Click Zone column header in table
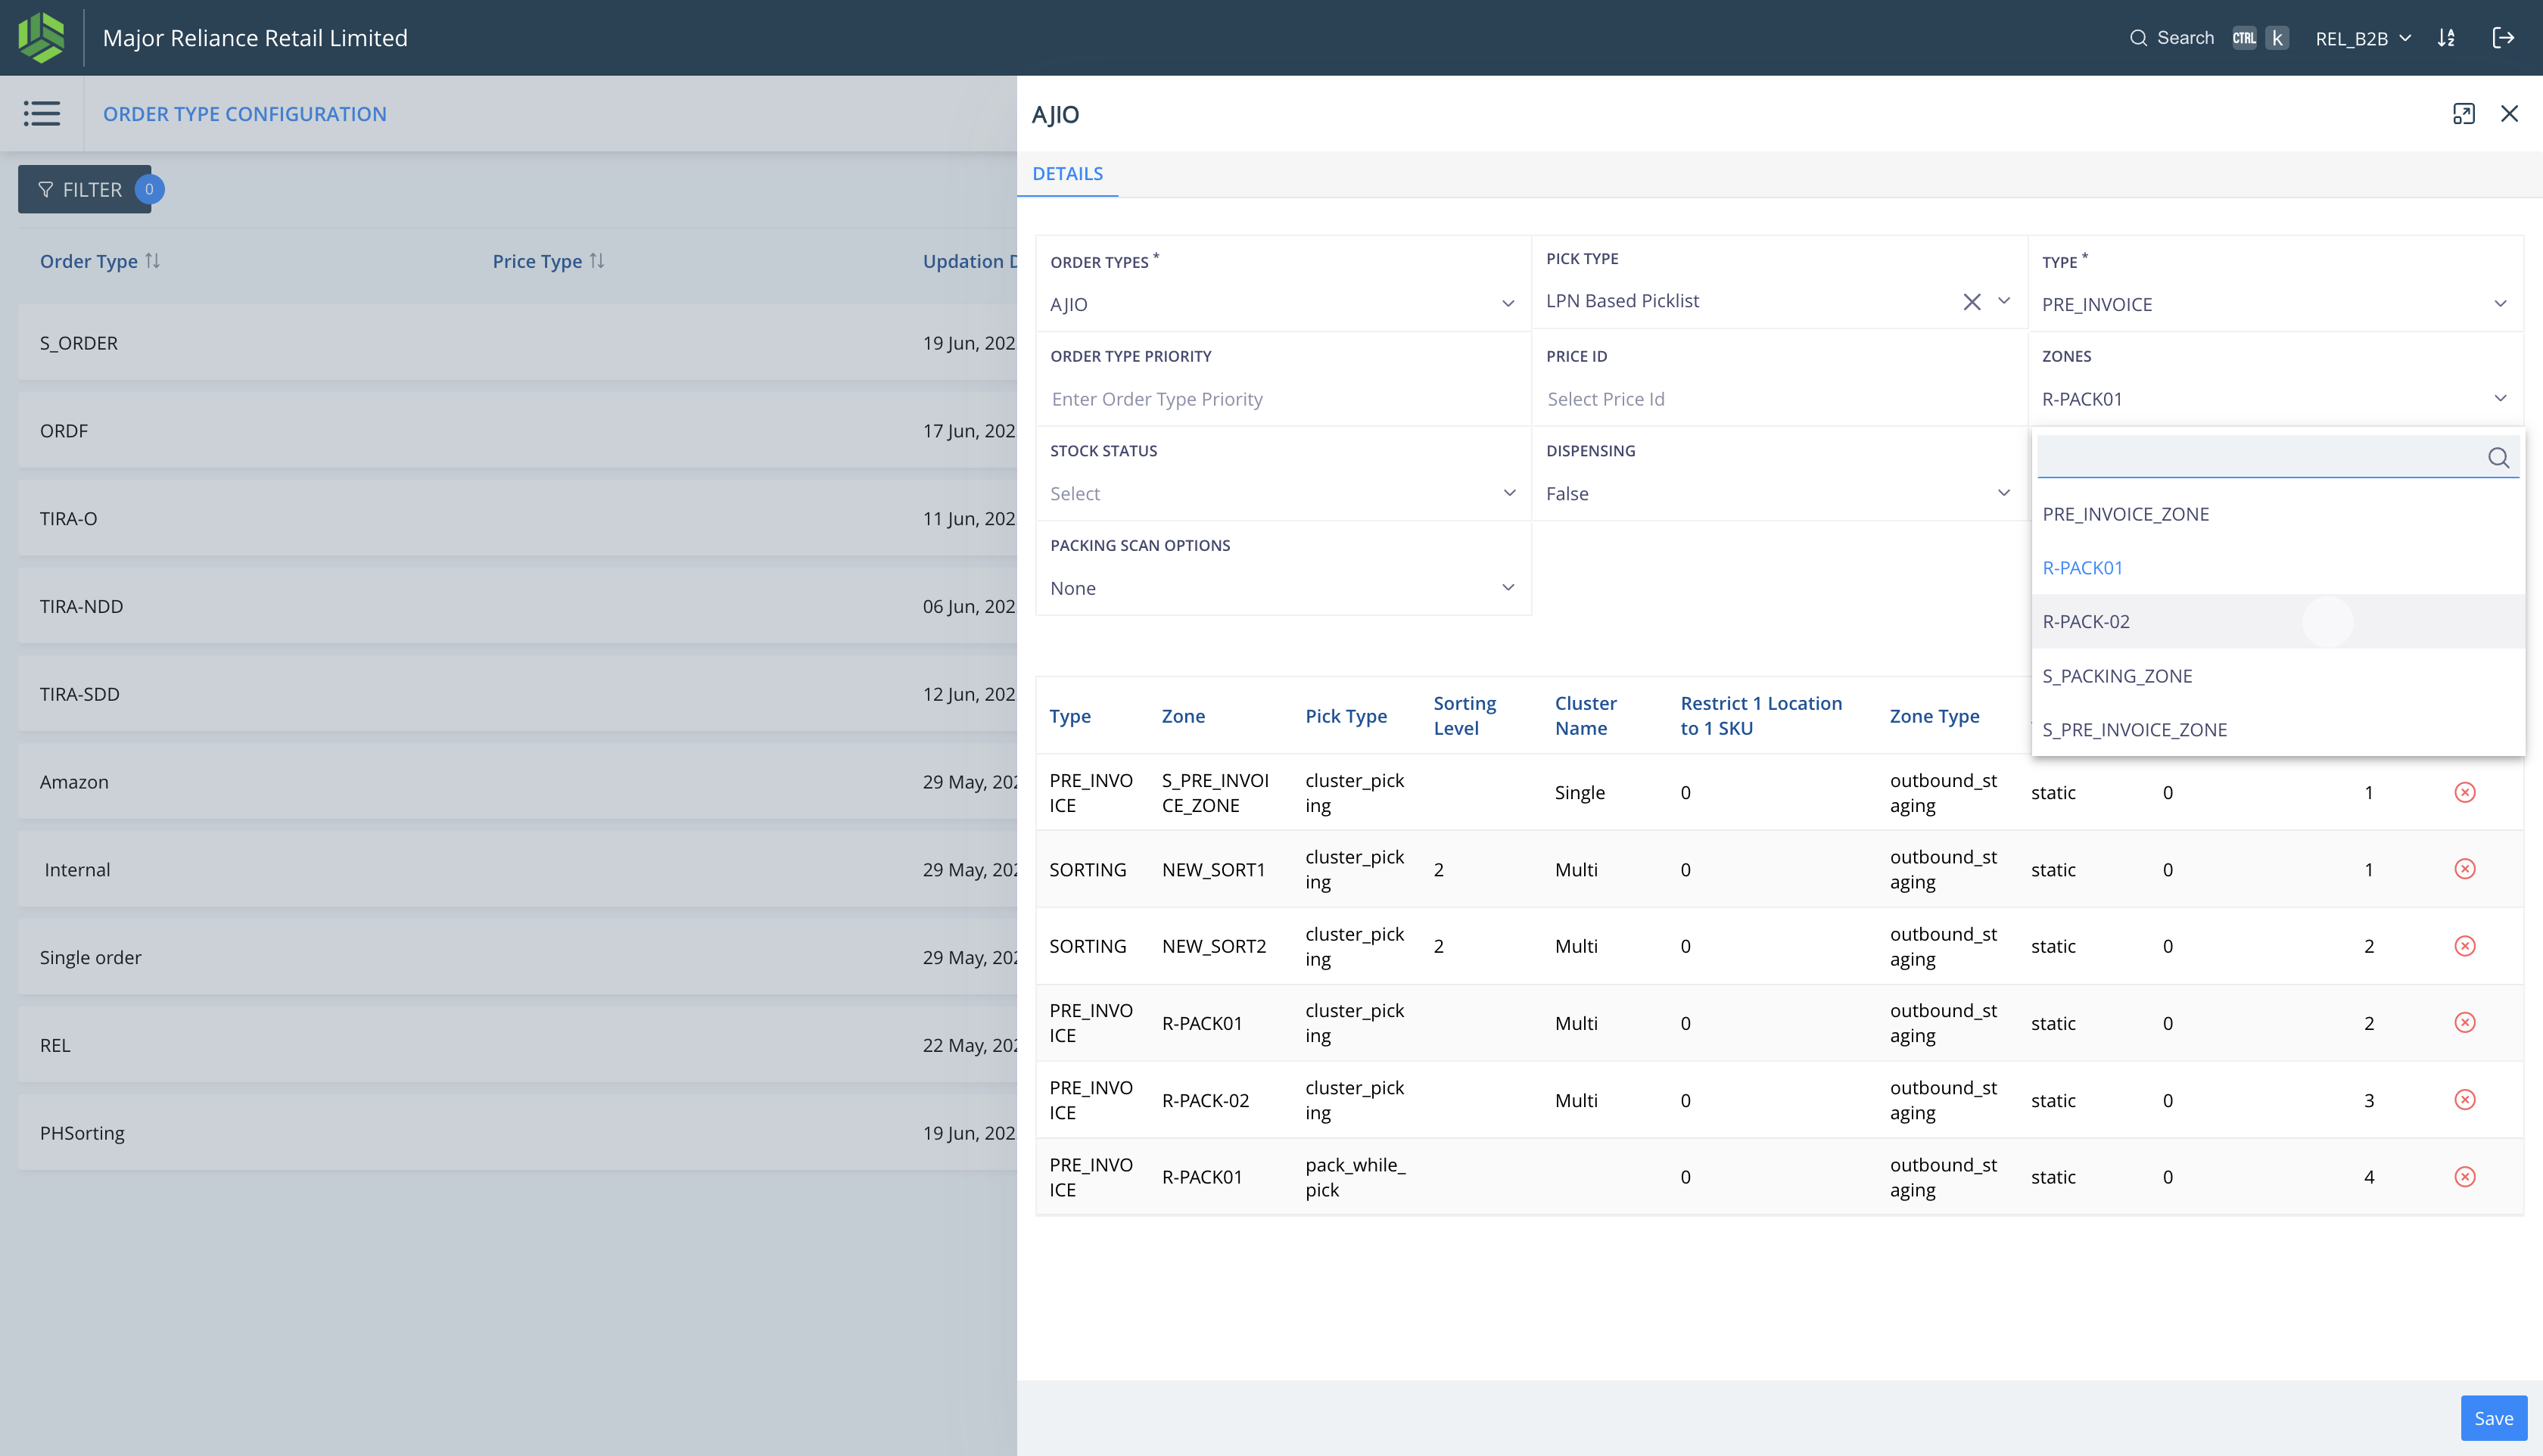 1183,716
